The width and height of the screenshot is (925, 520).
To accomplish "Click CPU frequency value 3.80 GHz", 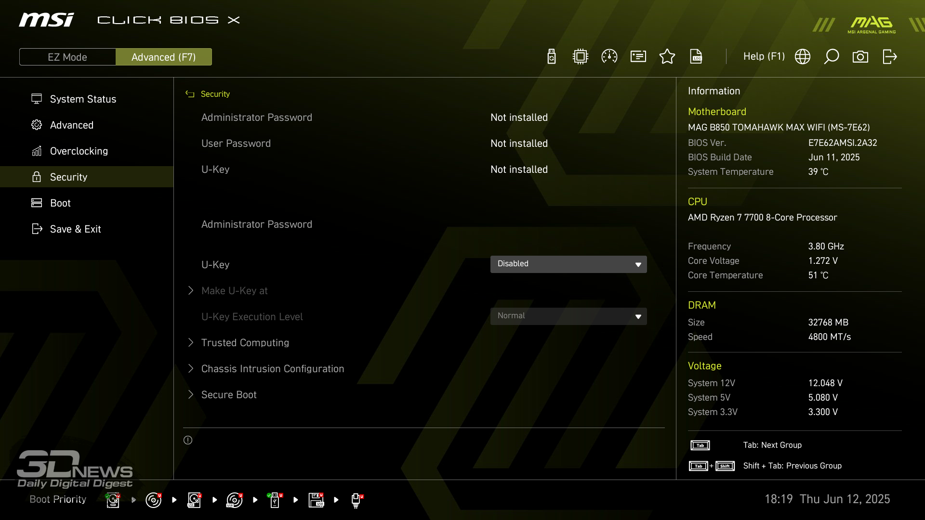I will (826, 246).
